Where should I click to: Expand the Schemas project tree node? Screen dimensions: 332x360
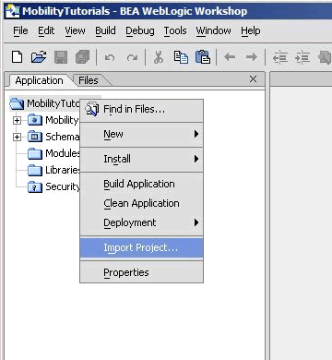17,137
